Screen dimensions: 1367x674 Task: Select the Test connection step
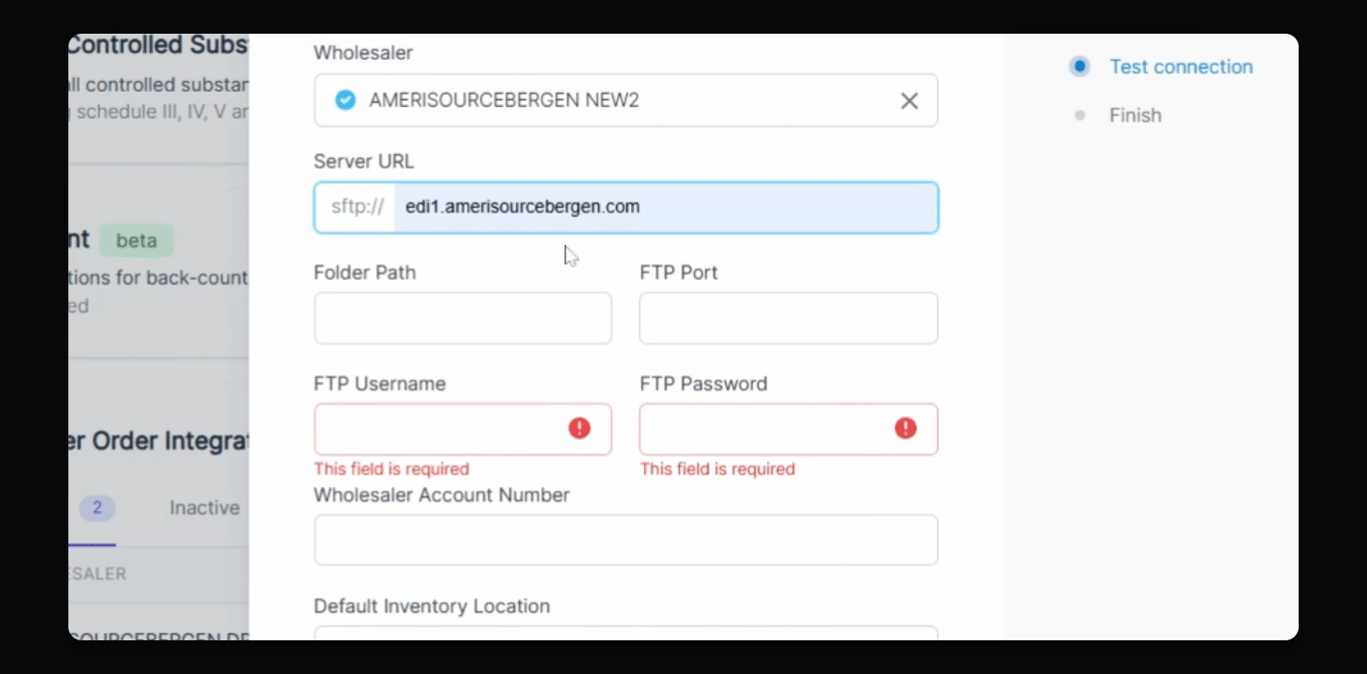pyautogui.click(x=1181, y=66)
